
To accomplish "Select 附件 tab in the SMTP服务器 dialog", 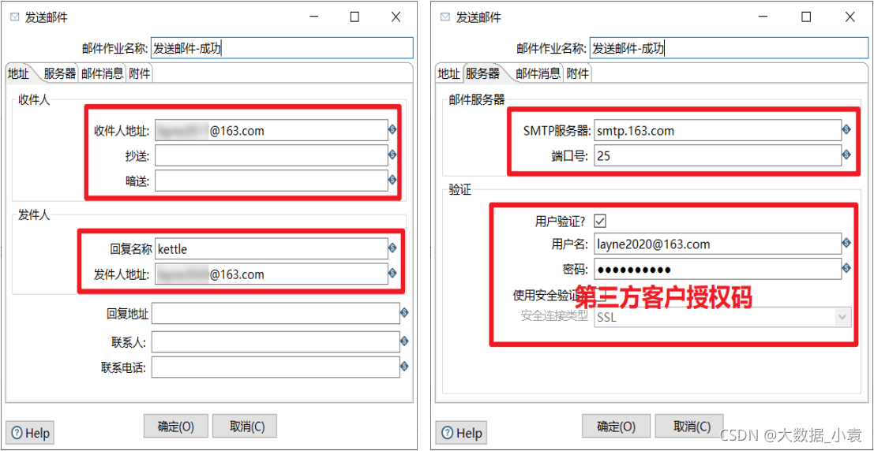I will tap(577, 73).
